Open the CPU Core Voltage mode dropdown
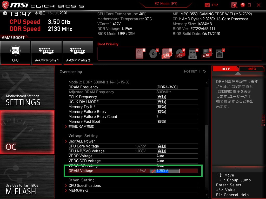266x199 pixels. tap(161, 146)
